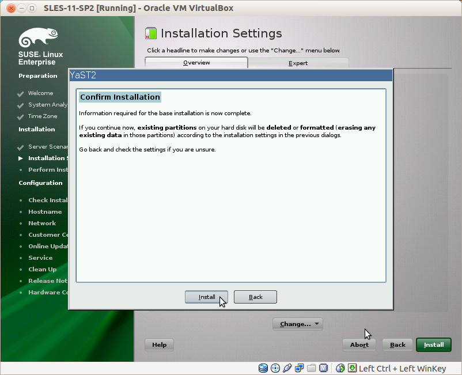Click the Installation section heading in sidebar

36,130
